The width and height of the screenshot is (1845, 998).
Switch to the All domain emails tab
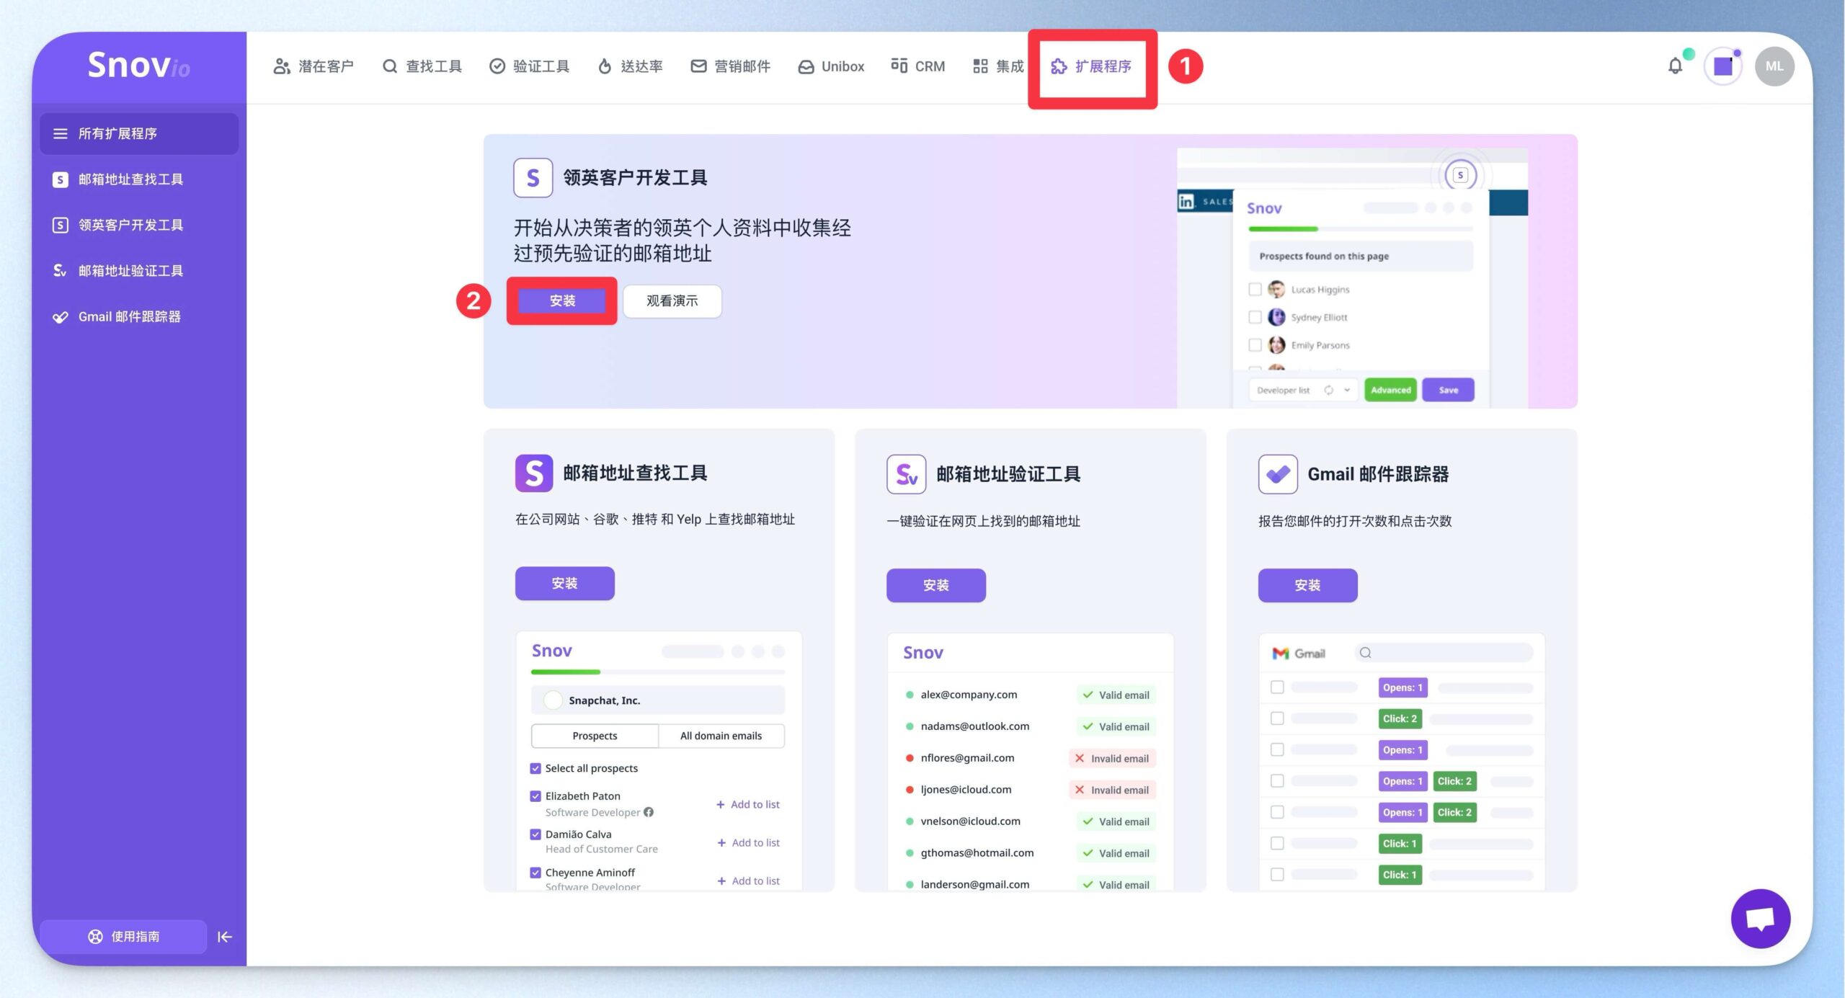tap(721, 736)
